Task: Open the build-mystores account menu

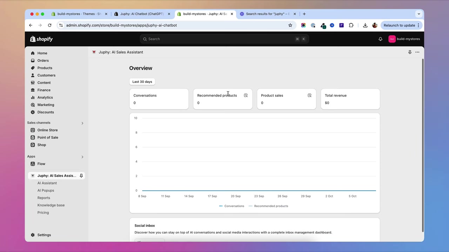Action: point(404,39)
